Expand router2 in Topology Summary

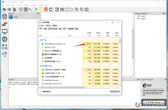(136, 19)
